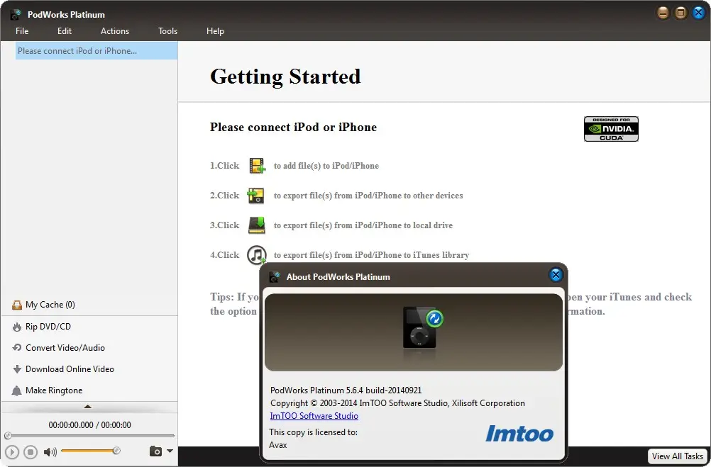Collapse the player panel with the up arrow
711x467 pixels.
coord(88,407)
